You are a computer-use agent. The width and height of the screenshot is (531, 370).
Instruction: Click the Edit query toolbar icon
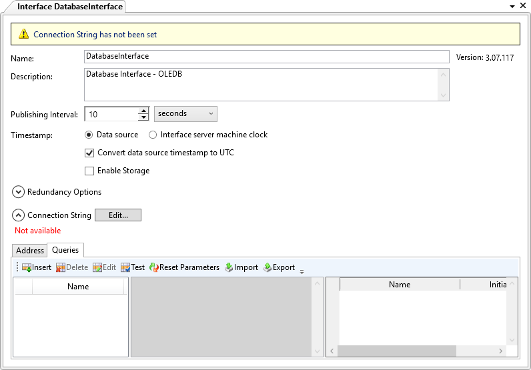[x=97, y=267]
